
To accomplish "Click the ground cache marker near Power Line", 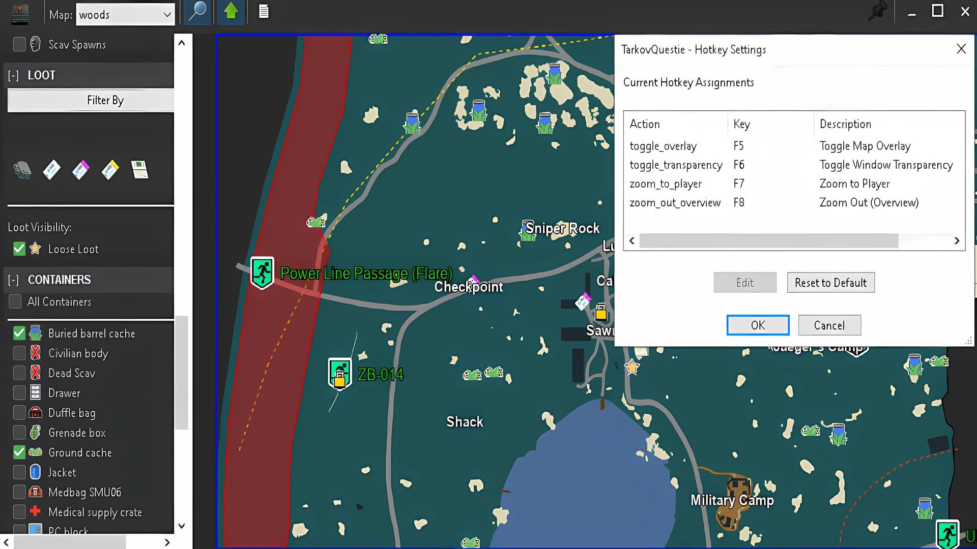I will click(316, 222).
